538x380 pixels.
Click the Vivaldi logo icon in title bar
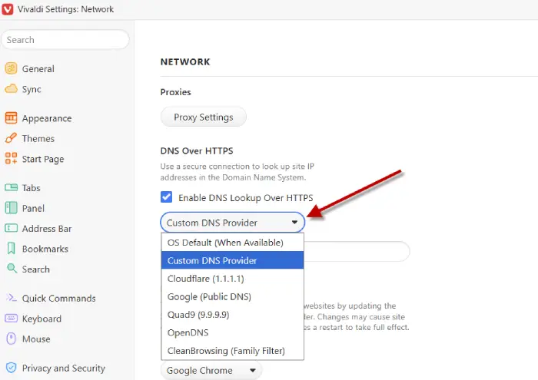pos(8,9)
